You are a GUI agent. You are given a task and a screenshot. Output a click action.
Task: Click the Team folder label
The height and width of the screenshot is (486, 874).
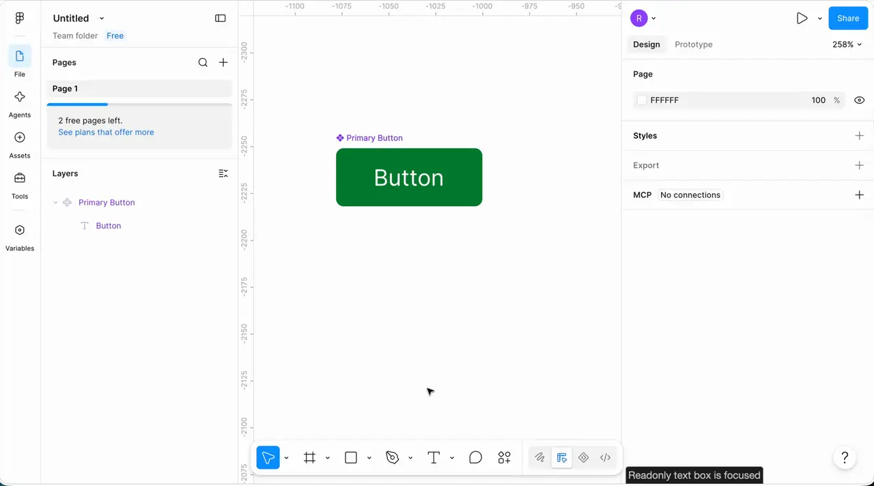[x=75, y=35]
